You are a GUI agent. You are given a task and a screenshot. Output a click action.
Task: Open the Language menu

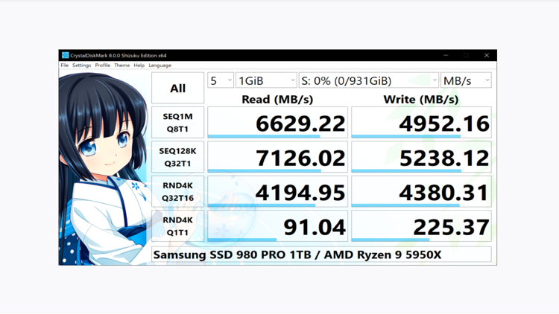(x=160, y=65)
